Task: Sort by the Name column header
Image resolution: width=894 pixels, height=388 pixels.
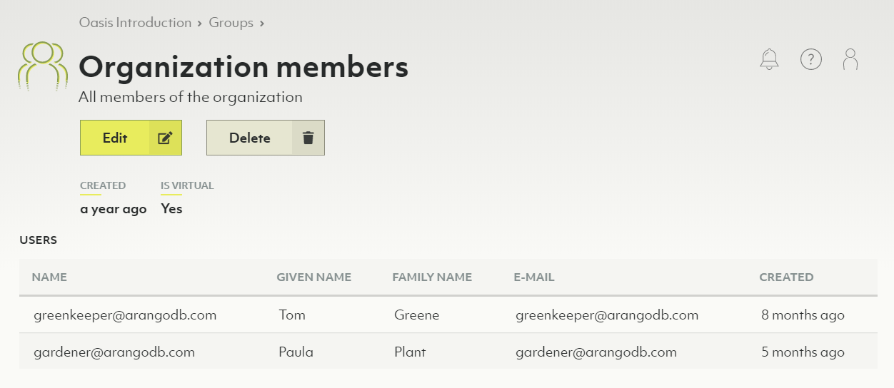Action: pyautogui.click(x=49, y=277)
